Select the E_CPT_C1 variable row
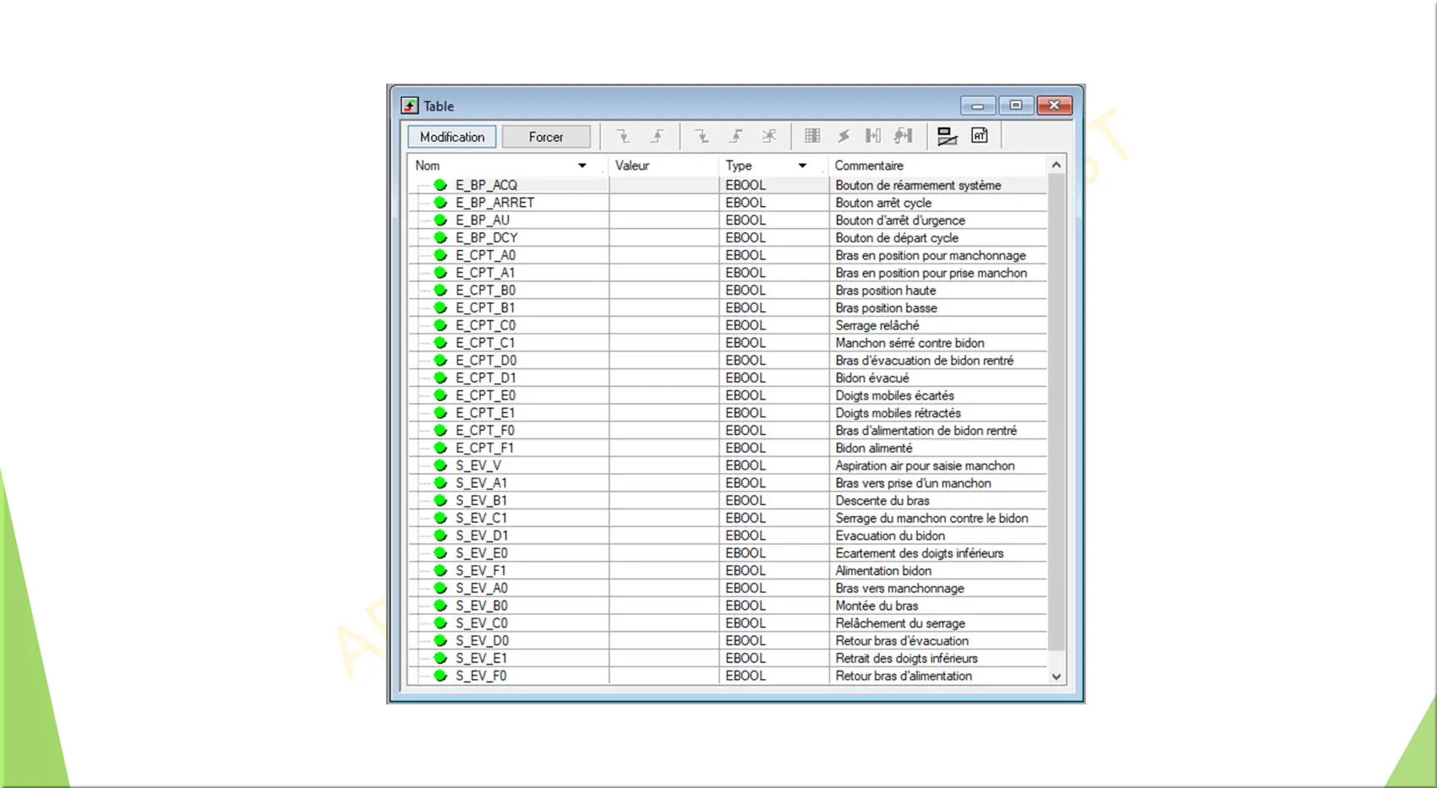1437x788 pixels. (485, 343)
